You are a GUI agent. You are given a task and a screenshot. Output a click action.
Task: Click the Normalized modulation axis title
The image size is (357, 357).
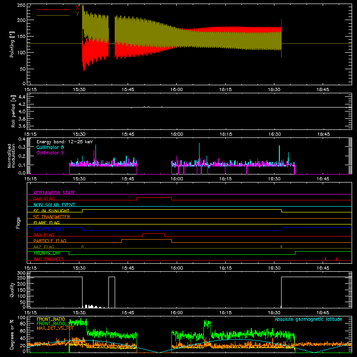point(11,156)
